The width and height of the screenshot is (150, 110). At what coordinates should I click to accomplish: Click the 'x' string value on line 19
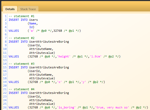[x=59, y=82]
